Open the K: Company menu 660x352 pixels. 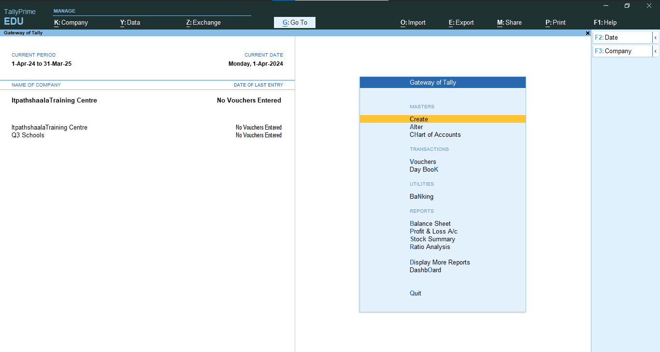(71, 22)
